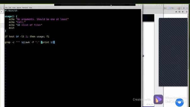Open the File menu in terminal
This screenshot has height=107, width=190.
tap(6, 8)
